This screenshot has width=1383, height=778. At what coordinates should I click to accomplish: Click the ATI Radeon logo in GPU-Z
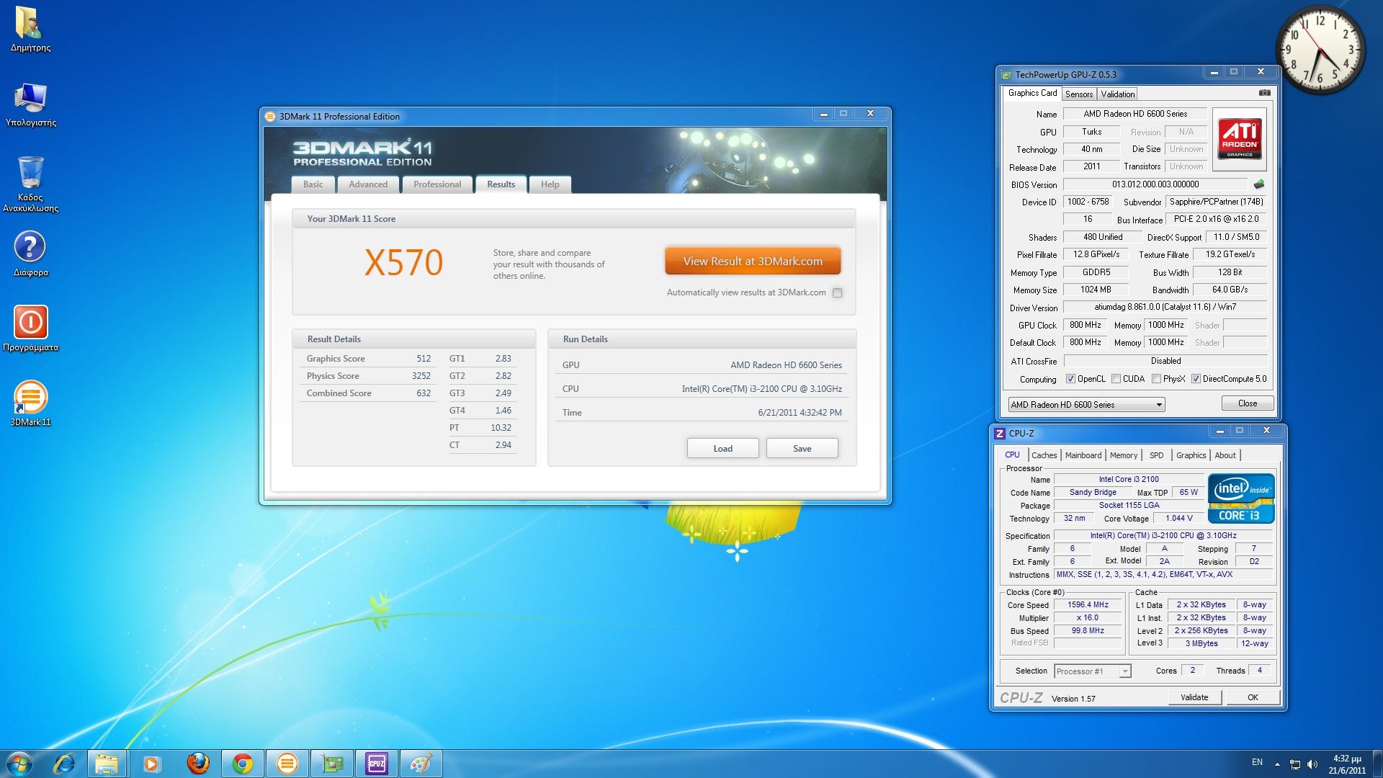(1240, 139)
